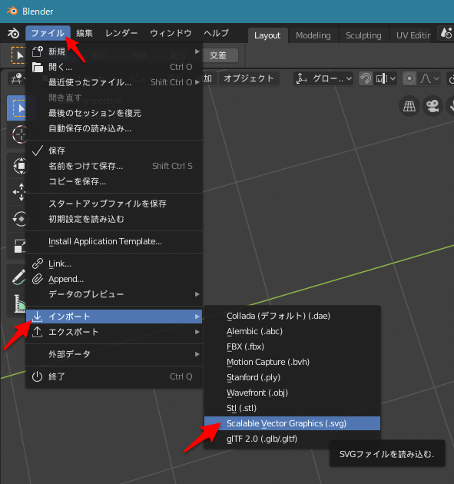Open the 編集 menu
454x484 pixels.
(x=85, y=33)
